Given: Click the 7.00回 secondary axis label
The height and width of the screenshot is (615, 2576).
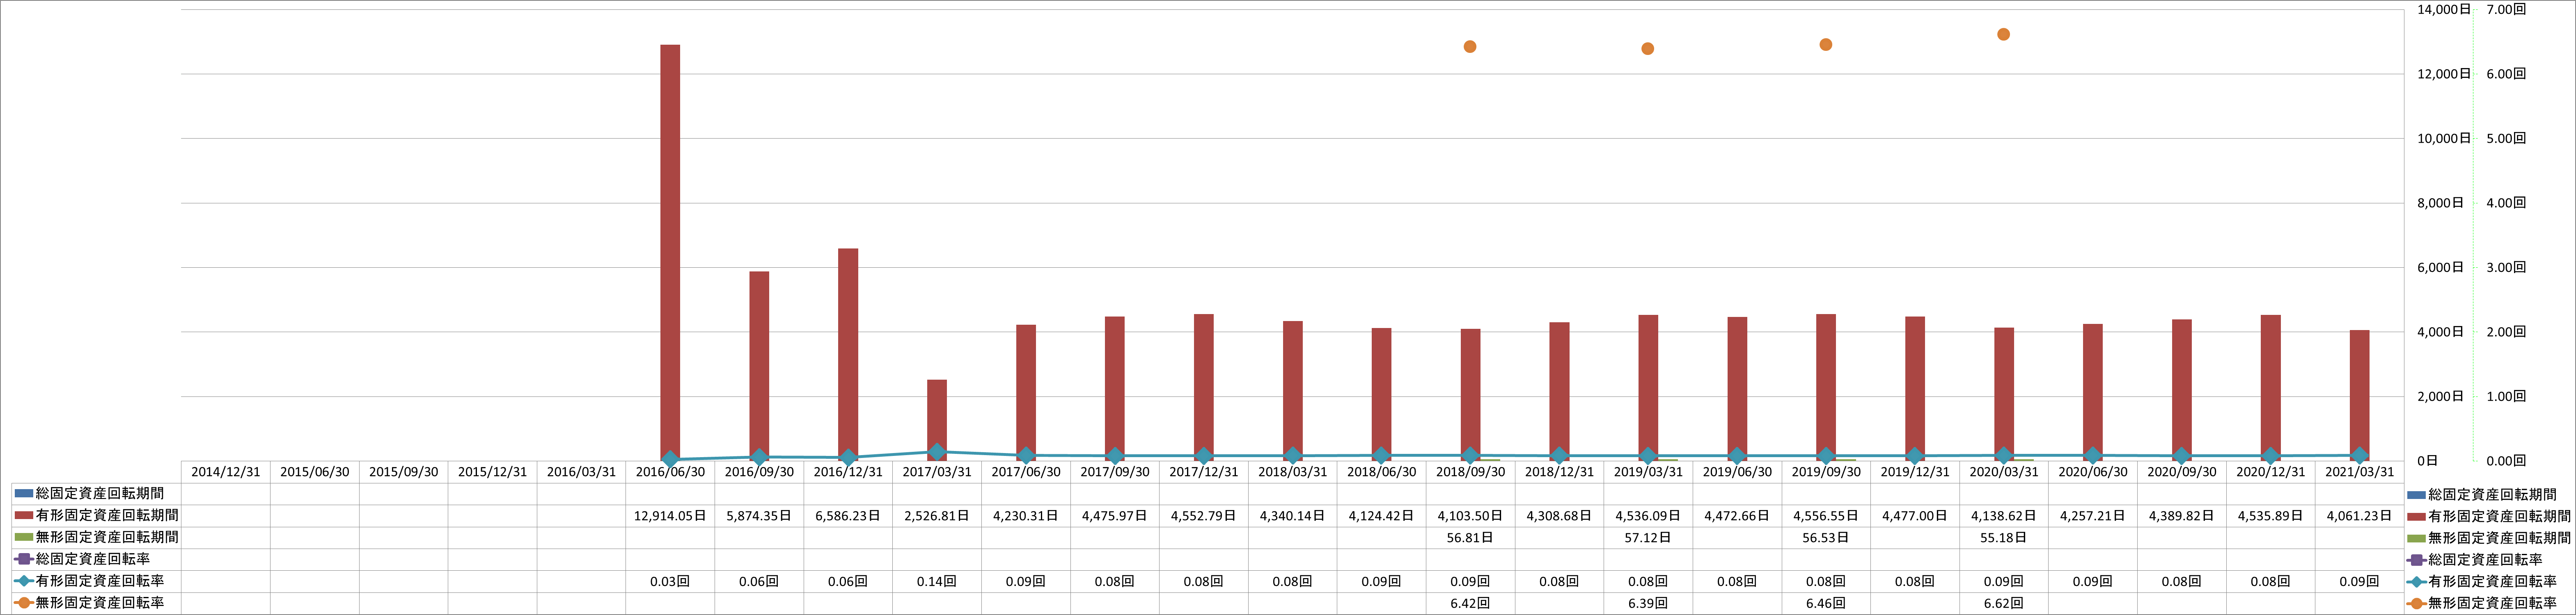Looking at the screenshot, I should (x=2506, y=9).
